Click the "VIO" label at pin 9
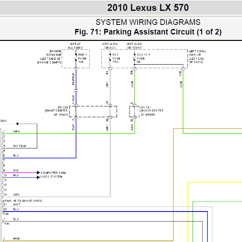This screenshot has width=242, height=242. 16,170
